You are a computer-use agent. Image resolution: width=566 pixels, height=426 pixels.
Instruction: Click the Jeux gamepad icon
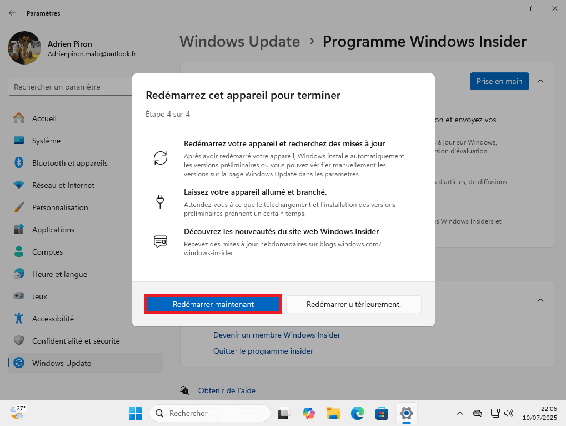pyautogui.click(x=19, y=296)
